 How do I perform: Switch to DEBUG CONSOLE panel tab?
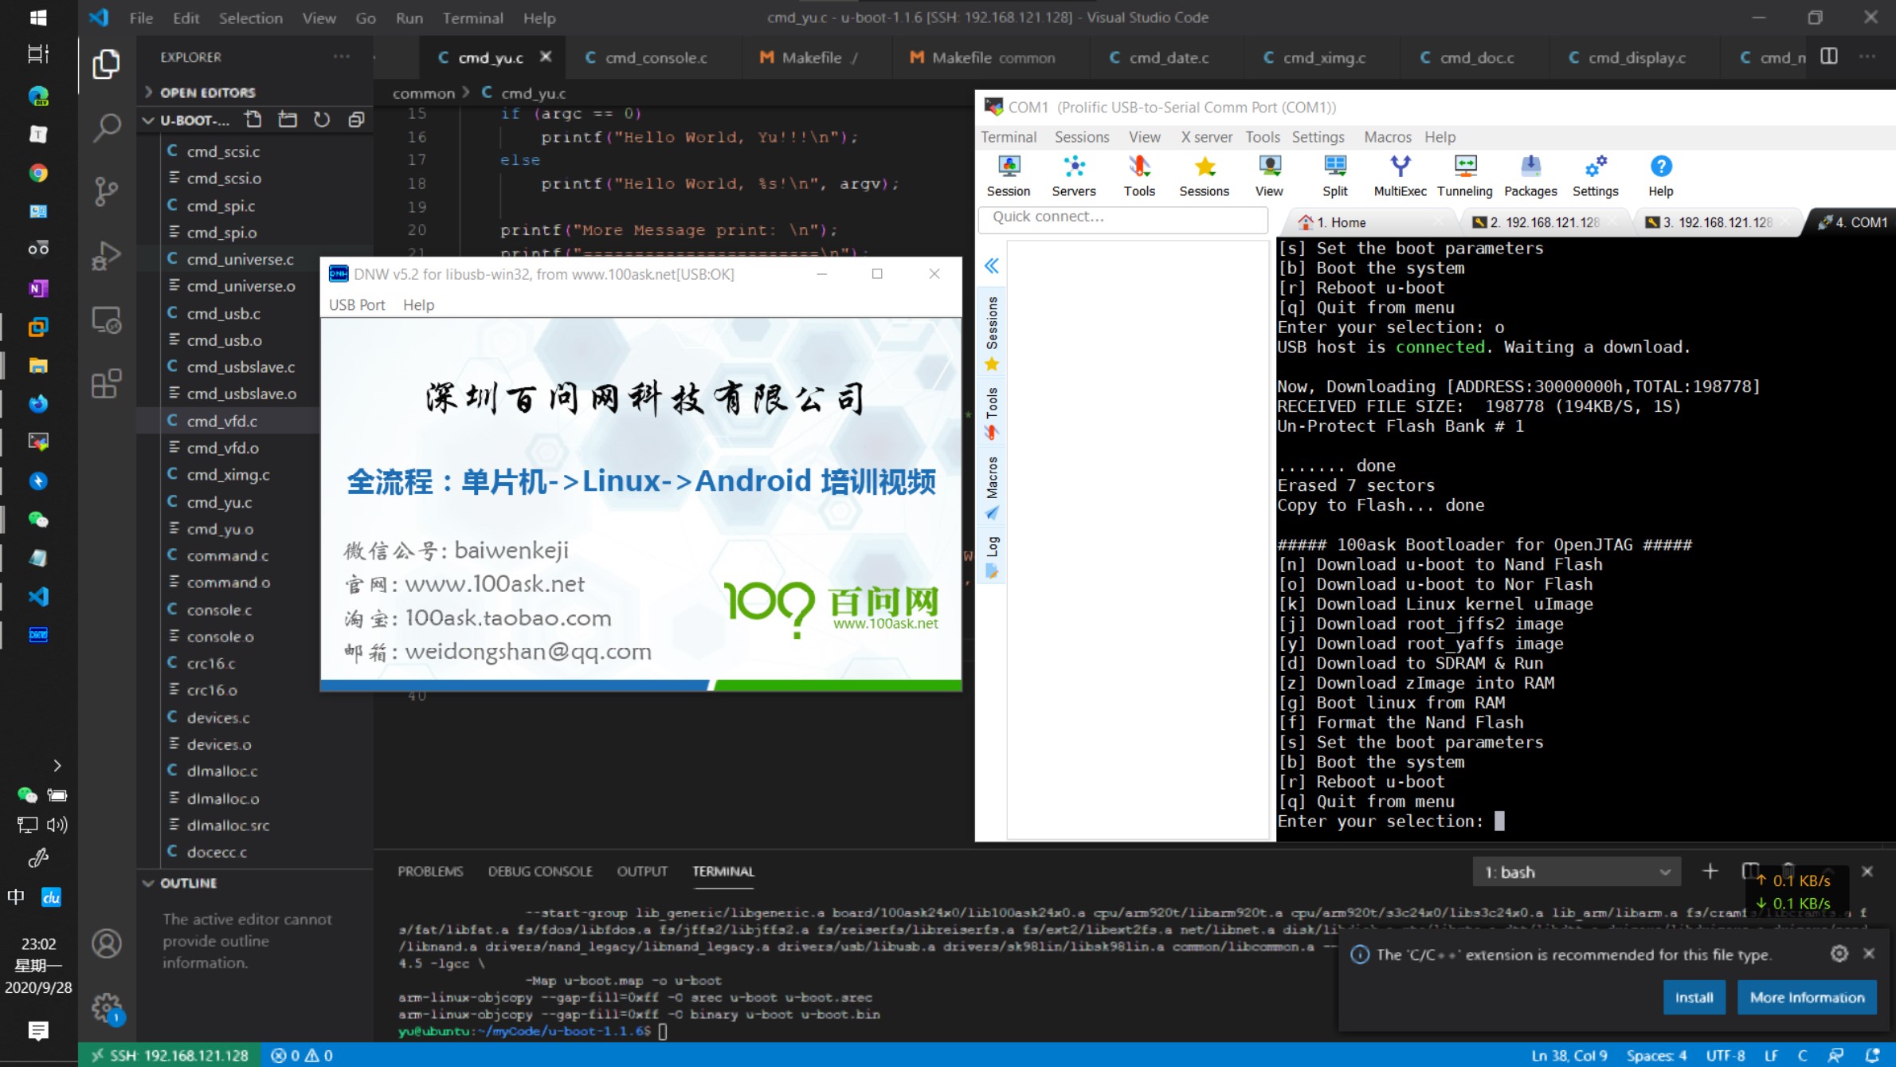540,871
